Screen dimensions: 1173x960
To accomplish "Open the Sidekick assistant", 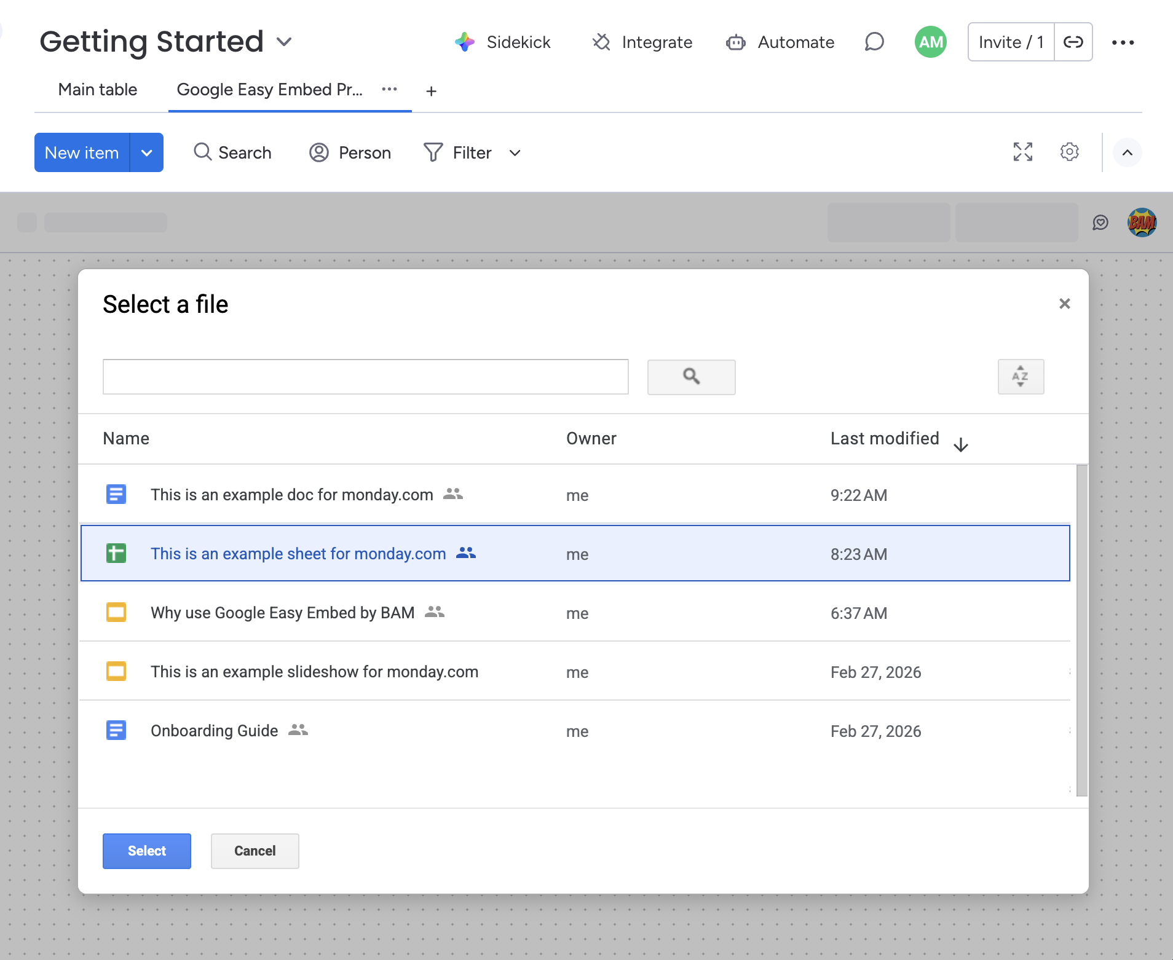I will point(503,42).
